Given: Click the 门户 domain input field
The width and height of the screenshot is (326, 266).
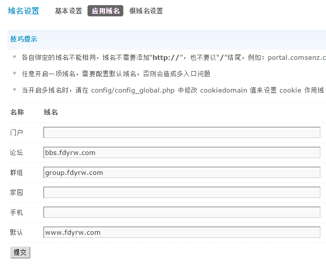Looking at the screenshot, I should coord(182,133).
